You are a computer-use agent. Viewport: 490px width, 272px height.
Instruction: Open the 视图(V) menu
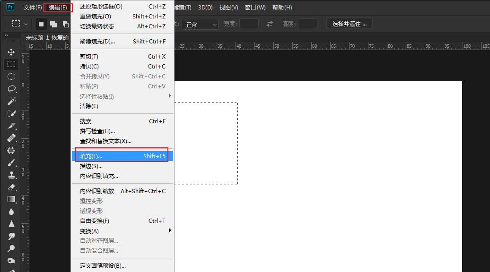coord(228,7)
